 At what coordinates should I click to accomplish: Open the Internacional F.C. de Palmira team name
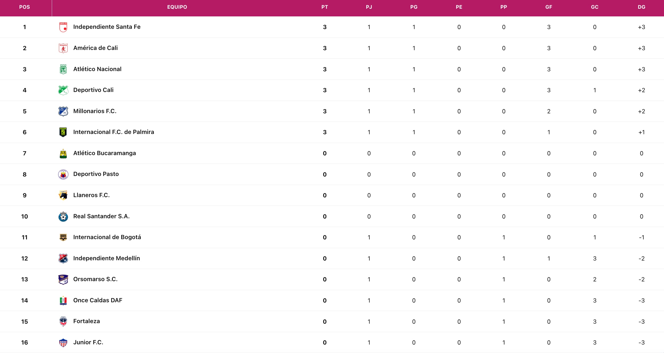[114, 132]
